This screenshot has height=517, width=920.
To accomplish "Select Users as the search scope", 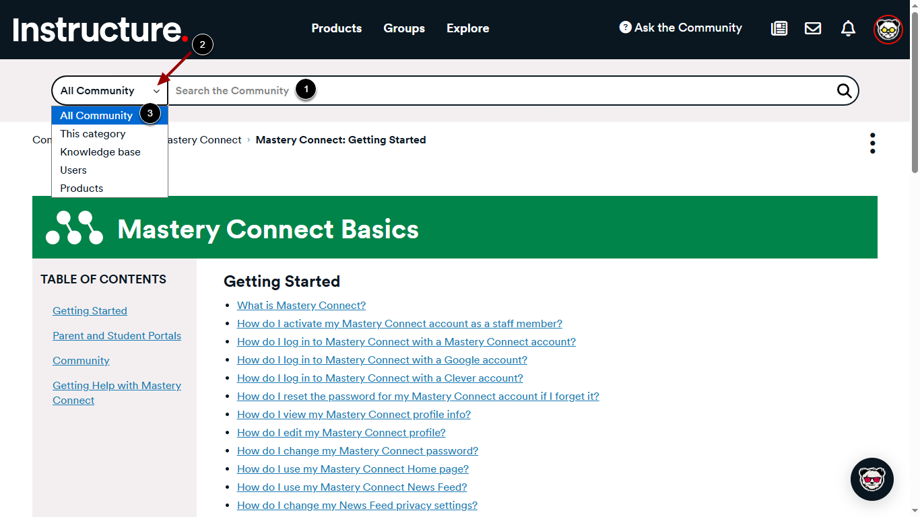I will coord(73,170).
